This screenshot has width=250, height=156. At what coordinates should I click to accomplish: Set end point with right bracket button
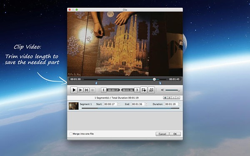[137, 90]
